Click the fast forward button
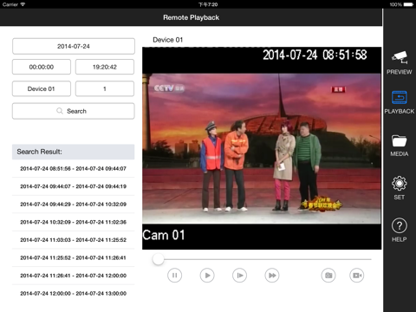The width and height of the screenshot is (416, 312). coord(272,276)
